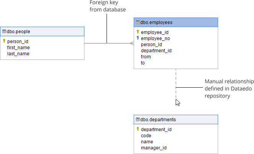Click the table icon beside dbo.departments
The height and width of the screenshot is (154, 254).
(138, 120)
